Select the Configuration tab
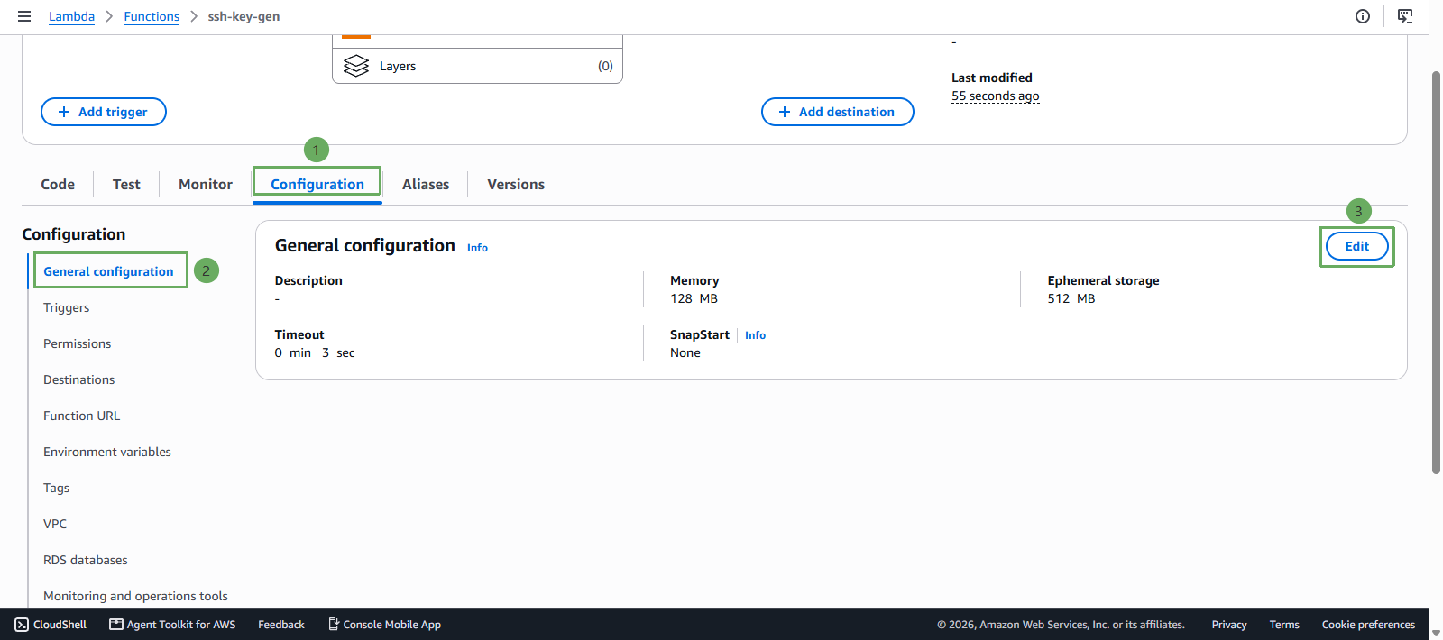 317,184
